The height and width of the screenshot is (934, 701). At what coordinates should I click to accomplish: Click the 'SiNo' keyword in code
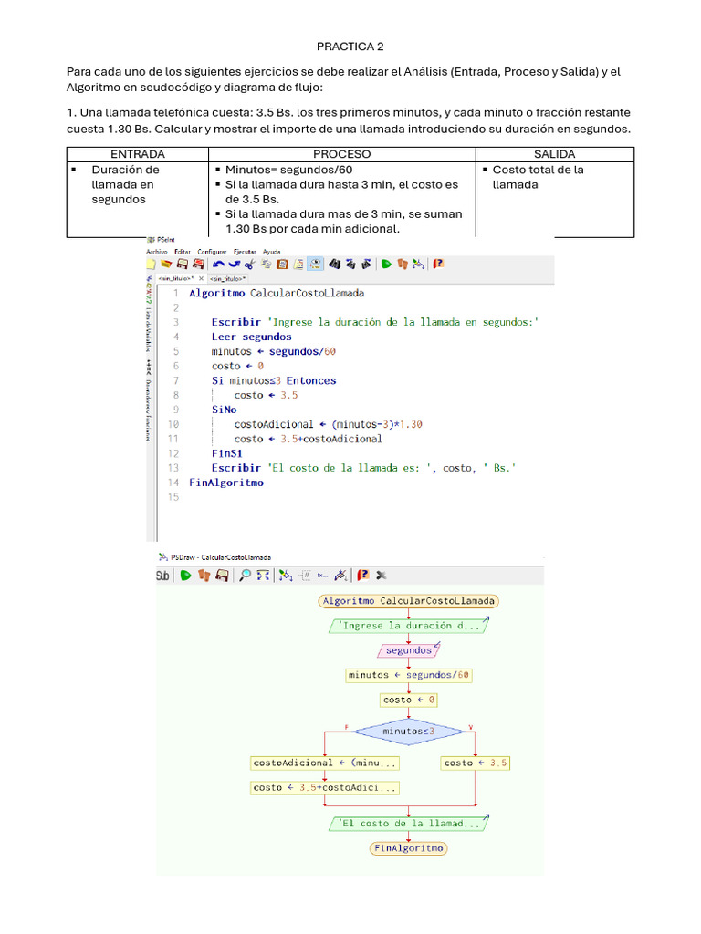[x=225, y=410]
